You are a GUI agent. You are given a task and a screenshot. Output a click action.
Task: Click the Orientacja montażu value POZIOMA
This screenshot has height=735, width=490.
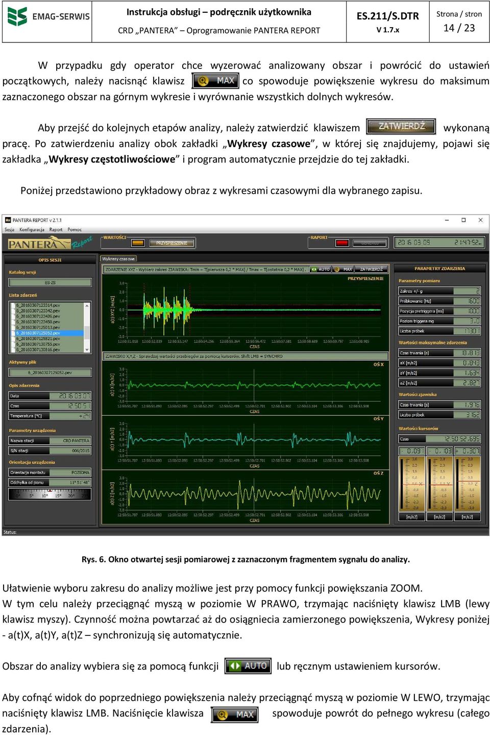pos(70,473)
